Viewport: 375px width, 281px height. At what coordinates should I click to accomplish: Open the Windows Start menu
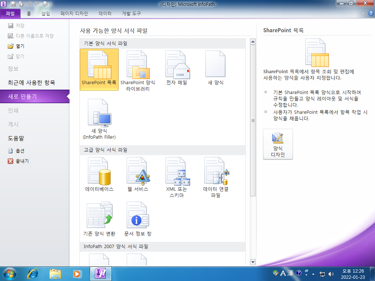[10, 274]
